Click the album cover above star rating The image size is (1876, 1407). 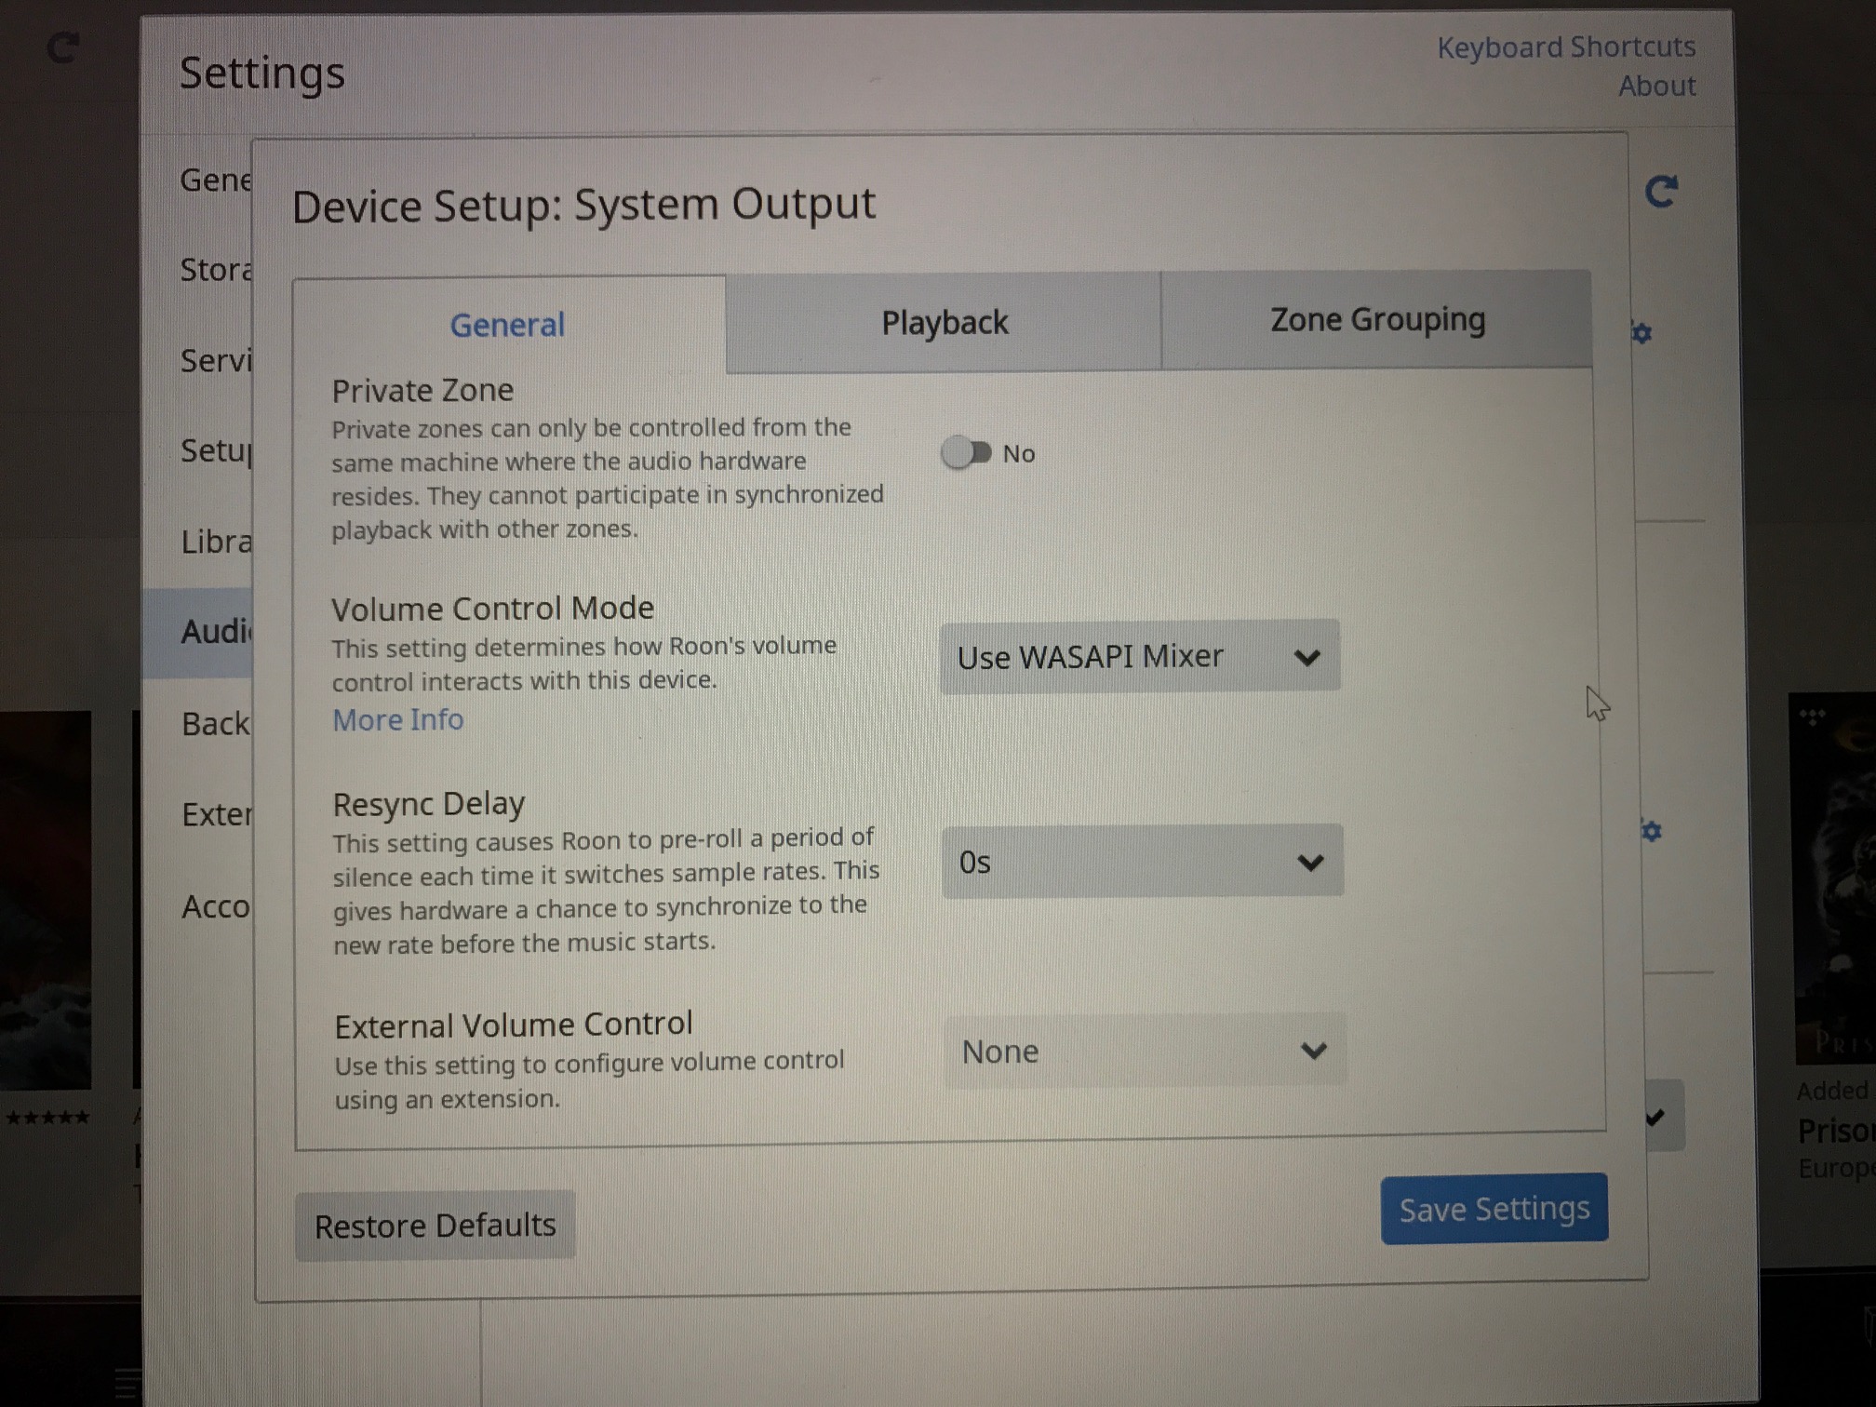click(x=46, y=900)
